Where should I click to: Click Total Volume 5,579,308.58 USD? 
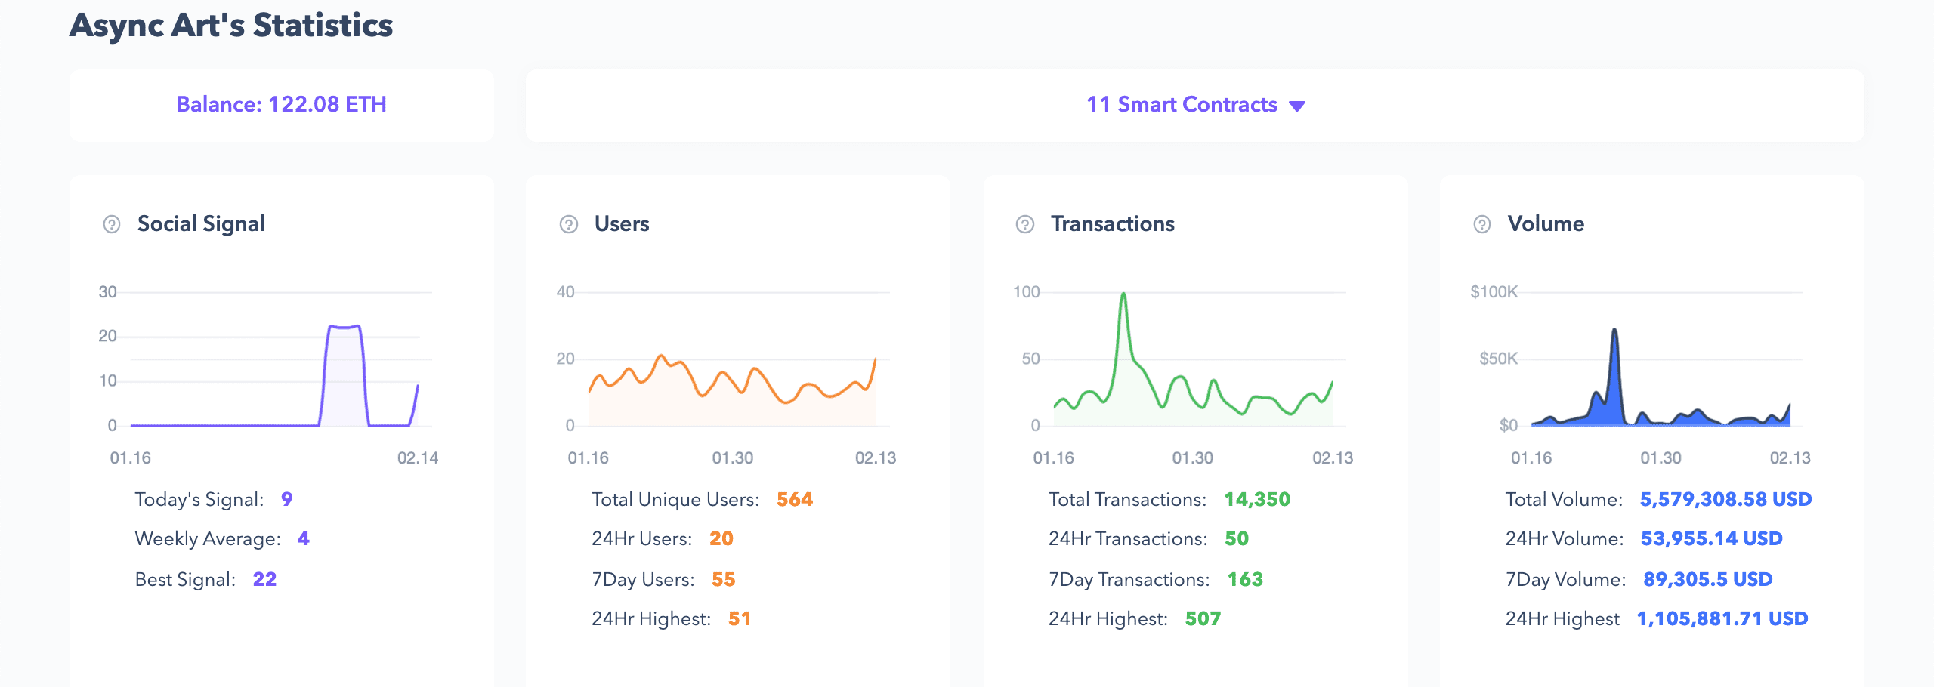tap(1725, 499)
